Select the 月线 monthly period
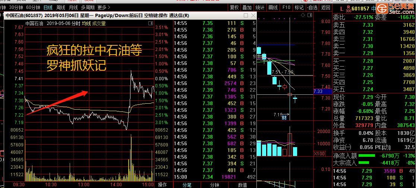The height and width of the screenshot is (188, 416). click(x=73, y=7)
